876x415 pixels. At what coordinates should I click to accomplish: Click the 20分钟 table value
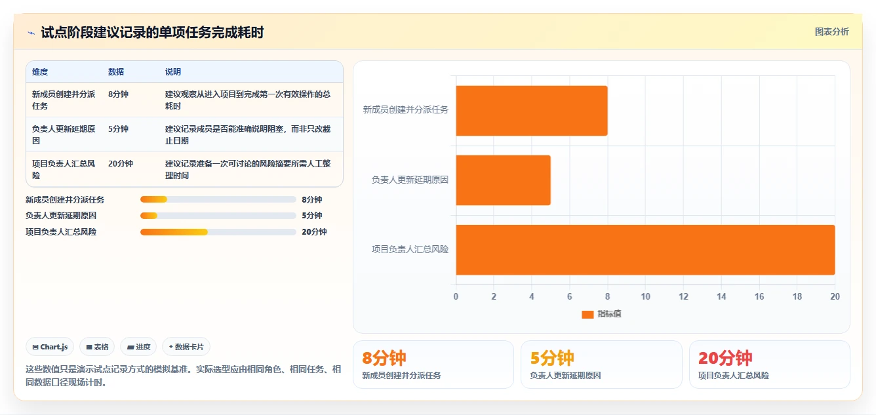121,164
